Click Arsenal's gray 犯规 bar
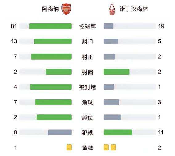 click(x=60, y=133)
